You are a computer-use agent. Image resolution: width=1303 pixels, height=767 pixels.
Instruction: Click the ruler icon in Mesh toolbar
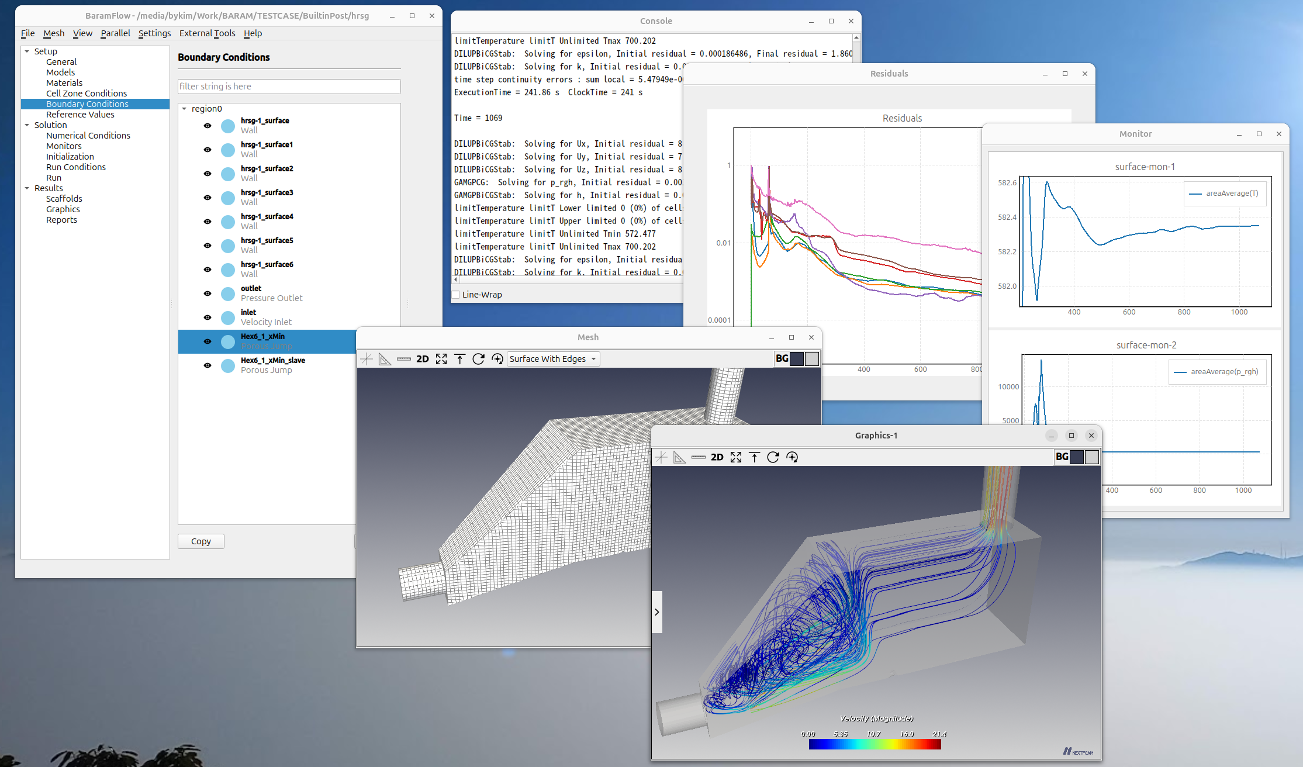pos(403,359)
